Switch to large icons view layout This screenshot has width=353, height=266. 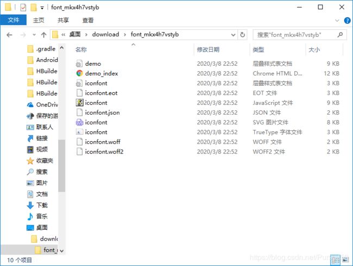click(345, 260)
